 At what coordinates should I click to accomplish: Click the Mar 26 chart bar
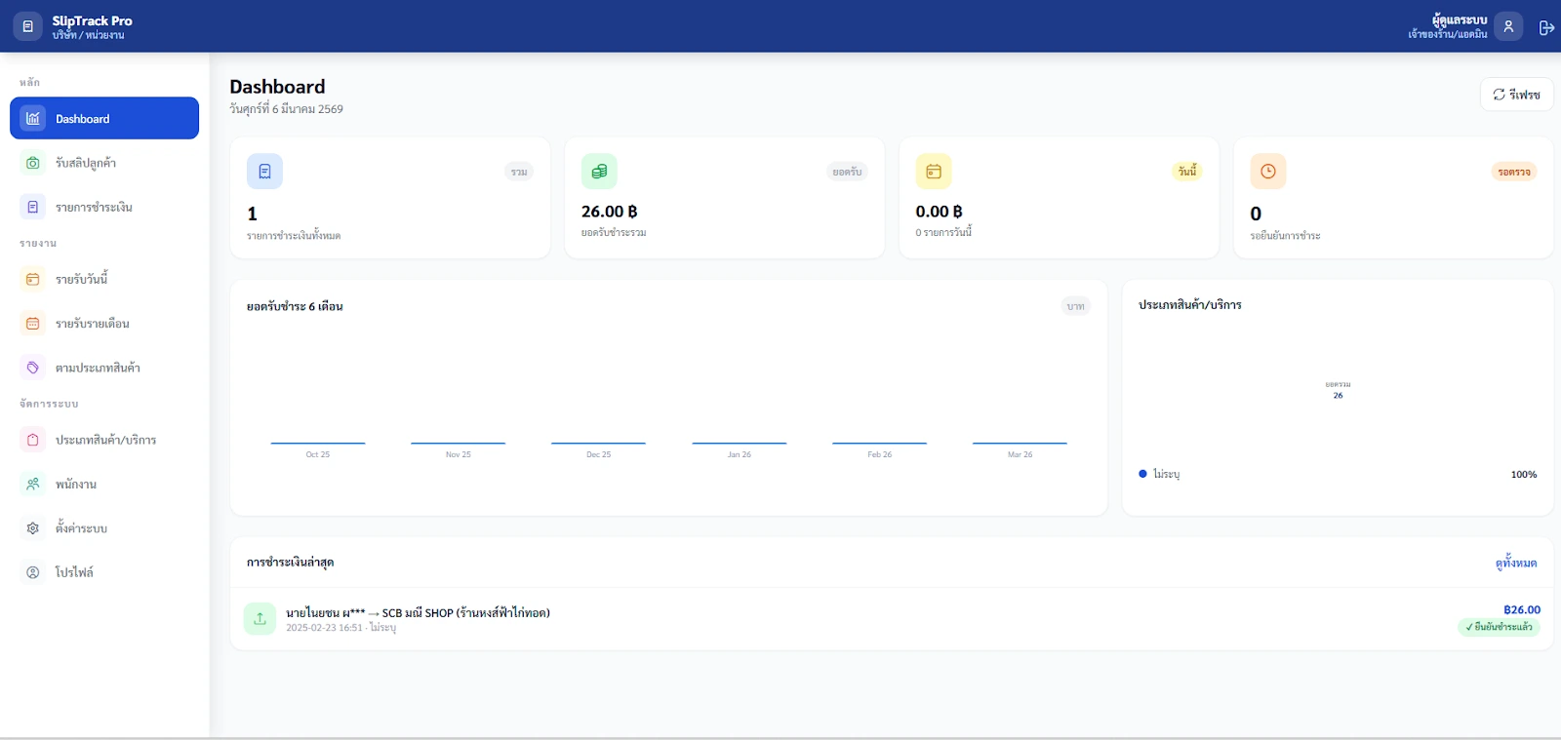[1020, 443]
